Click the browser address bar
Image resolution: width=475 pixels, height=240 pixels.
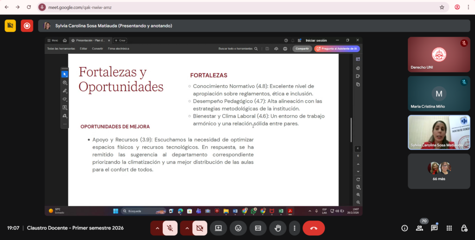(232, 7)
